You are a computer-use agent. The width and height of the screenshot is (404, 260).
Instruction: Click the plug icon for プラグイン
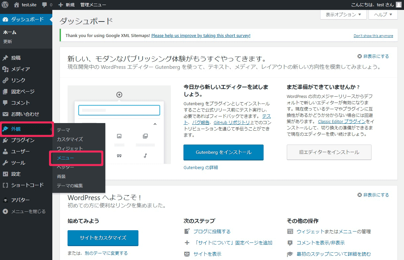point(5,140)
